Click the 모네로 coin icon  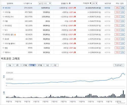point(3,39)
